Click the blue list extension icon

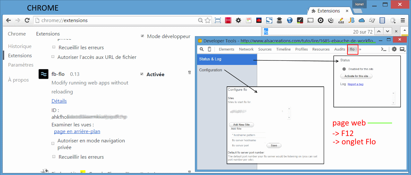click(382, 20)
